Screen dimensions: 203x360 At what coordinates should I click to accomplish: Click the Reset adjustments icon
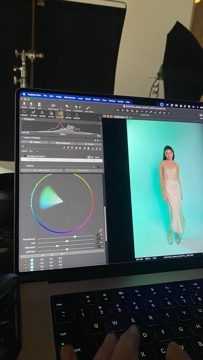point(67,106)
